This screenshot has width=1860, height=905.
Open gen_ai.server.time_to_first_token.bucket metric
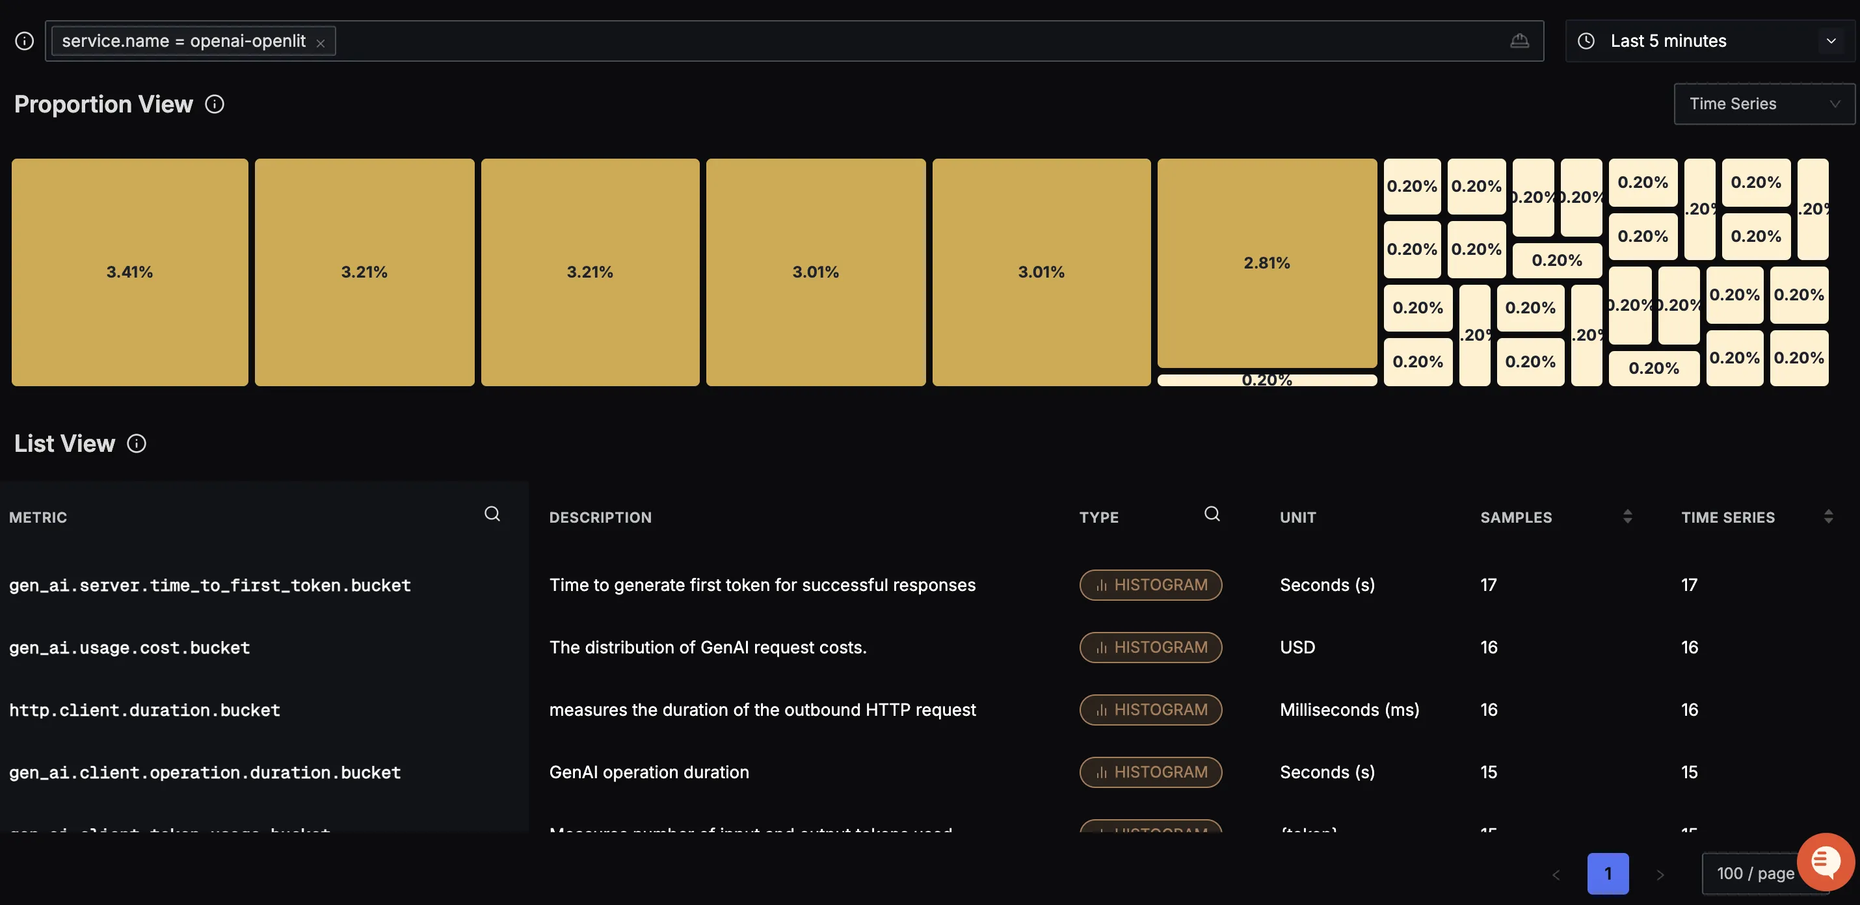click(209, 585)
